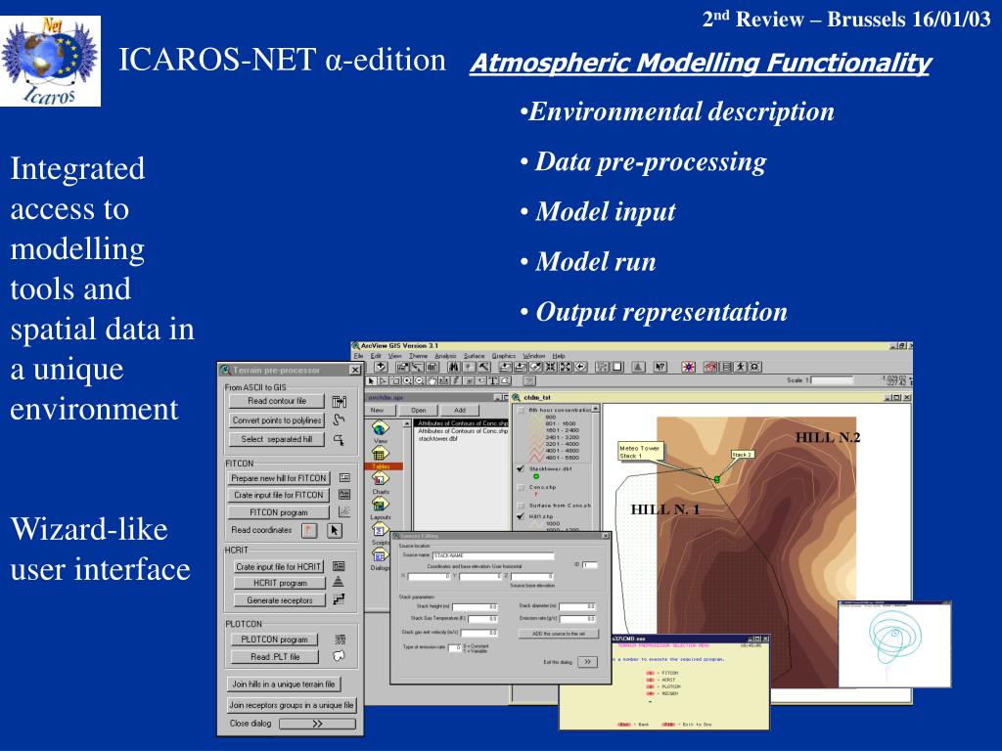1002x751 pixels.
Task: Click the icon beside PLOTCON program
Action: 340,640
